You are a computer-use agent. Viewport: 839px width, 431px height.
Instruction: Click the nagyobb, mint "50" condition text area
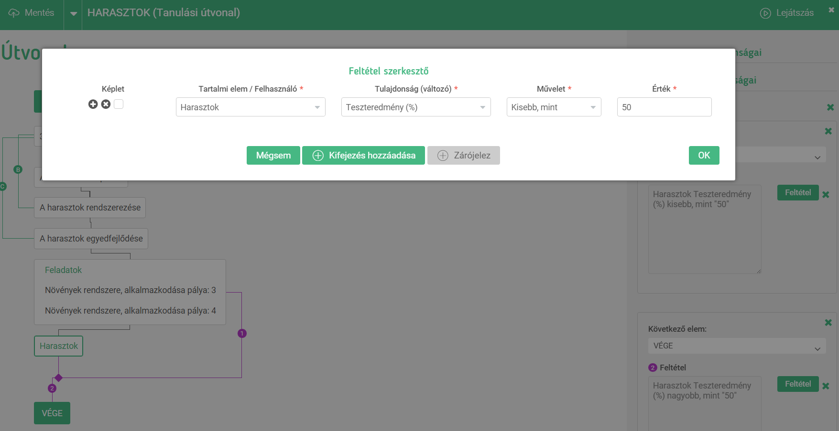(705, 403)
